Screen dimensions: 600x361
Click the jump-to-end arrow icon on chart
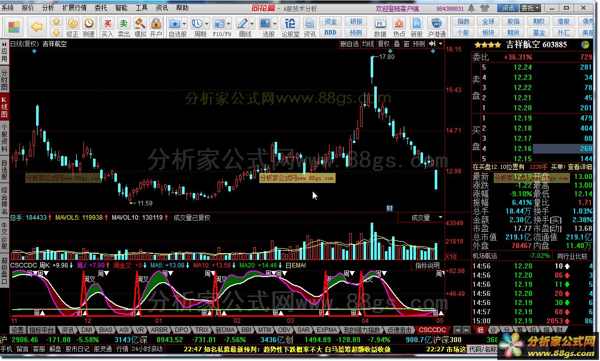click(x=432, y=44)
